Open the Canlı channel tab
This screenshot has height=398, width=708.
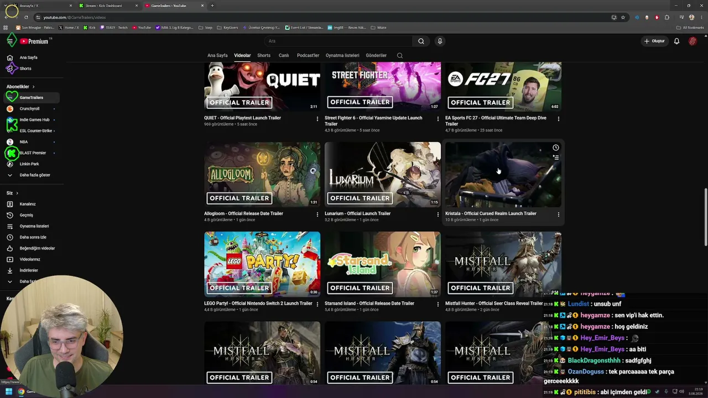coord(284,55)
